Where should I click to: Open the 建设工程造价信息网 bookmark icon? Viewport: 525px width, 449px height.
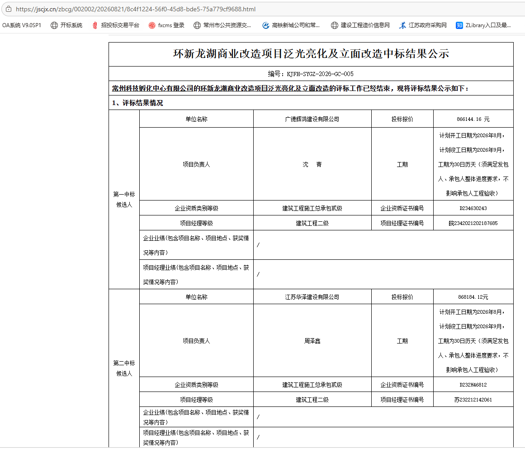335,25
